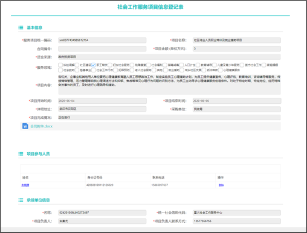Click the delete link in 操作 column

(x=221, y=185)
